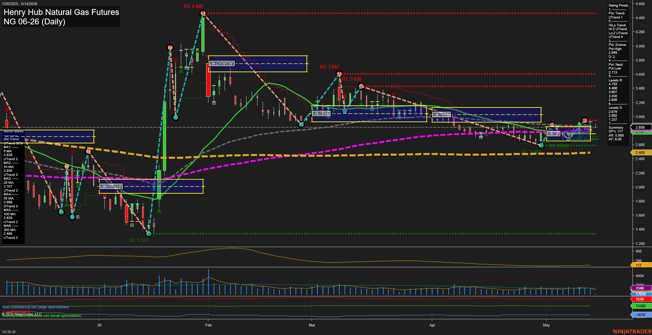This screenshot has width=652, height=335.
Task: Click the 4.600 price axis label
Action: coord(640,4)
